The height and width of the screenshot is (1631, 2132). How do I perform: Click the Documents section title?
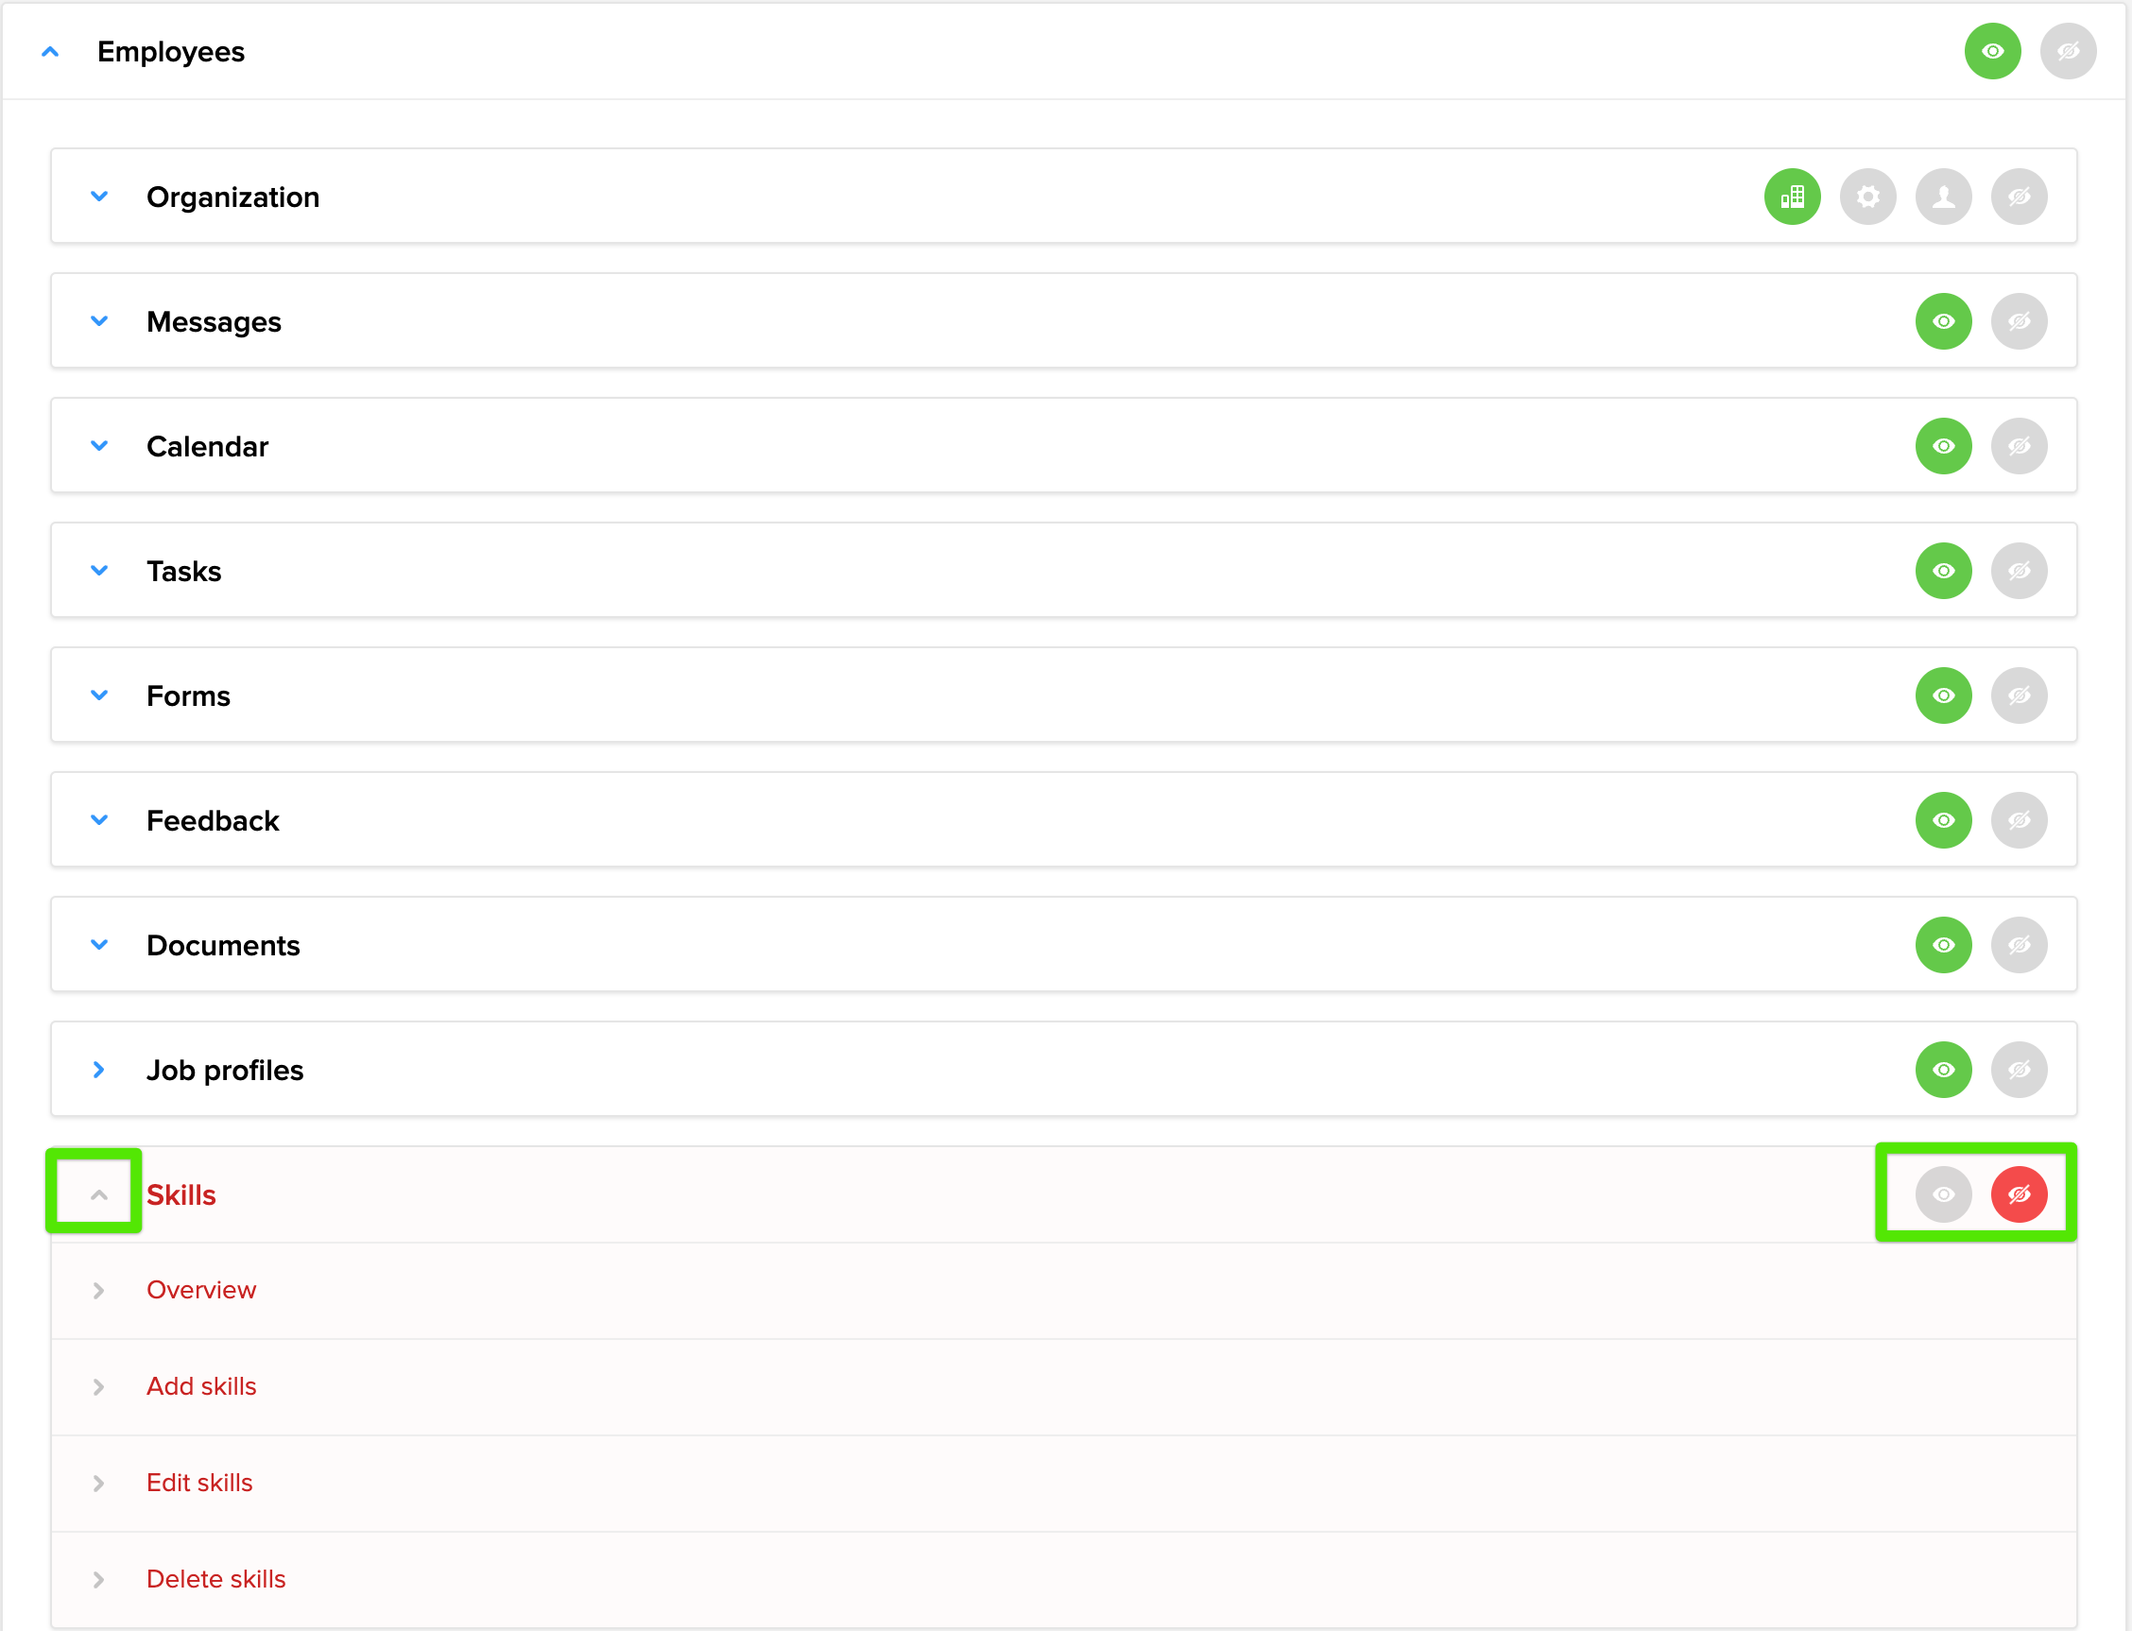(222, 946)
